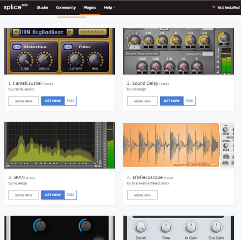Screen dimensions: 241x240
Task: Open the s(M)exoscope title link
Action: pos(147,177)
